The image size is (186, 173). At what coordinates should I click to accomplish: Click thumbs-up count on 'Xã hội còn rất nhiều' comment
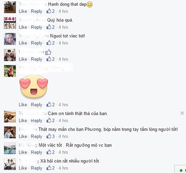click(x=50, y=168)
